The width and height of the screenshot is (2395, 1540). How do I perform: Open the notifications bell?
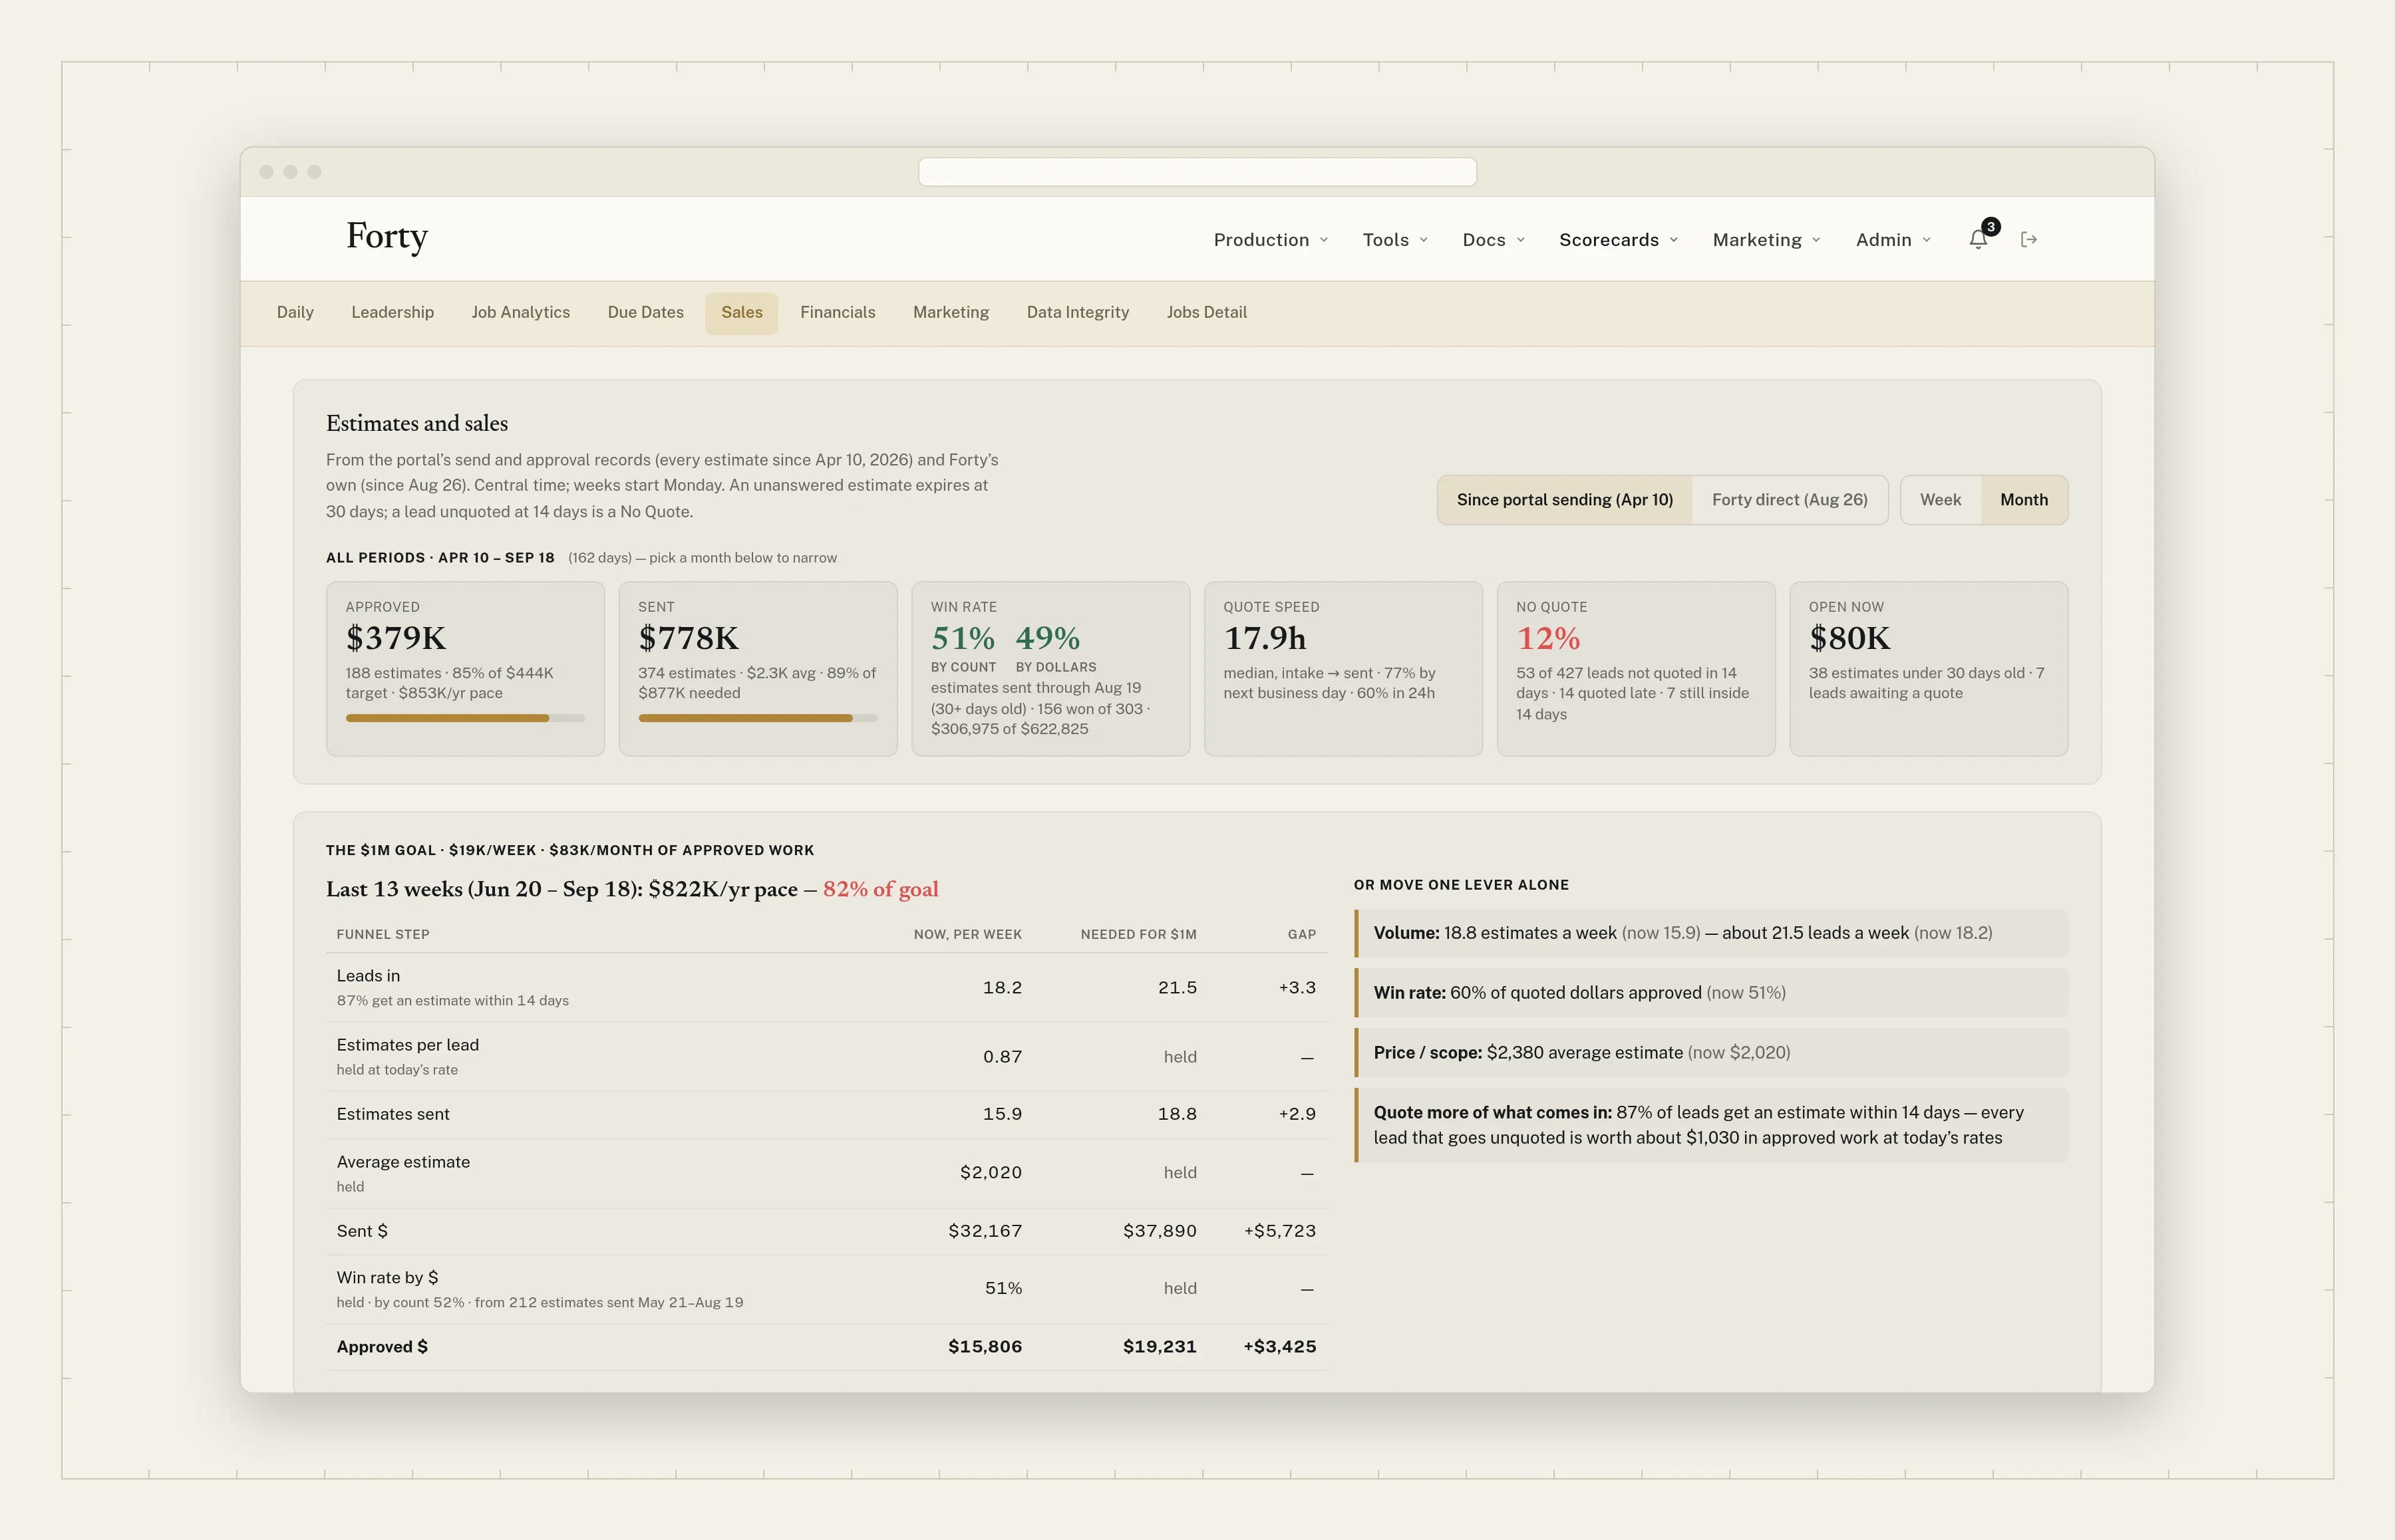click(x=1978, y=239)
